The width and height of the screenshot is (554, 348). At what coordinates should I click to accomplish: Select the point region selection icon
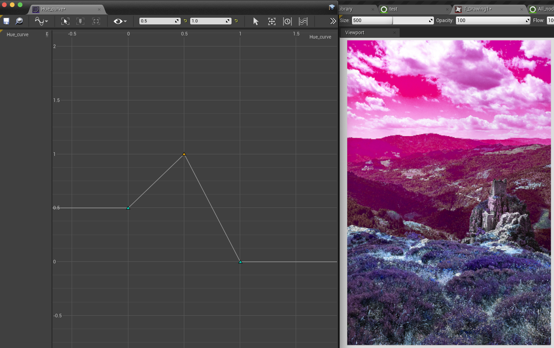pyautogui.click(x=96, y=21)
